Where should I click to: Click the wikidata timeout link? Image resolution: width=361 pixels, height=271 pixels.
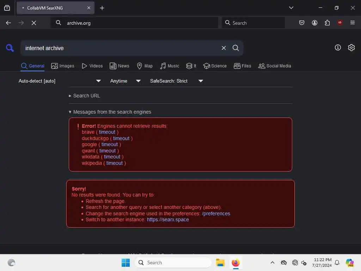click(x=112, y=157)
